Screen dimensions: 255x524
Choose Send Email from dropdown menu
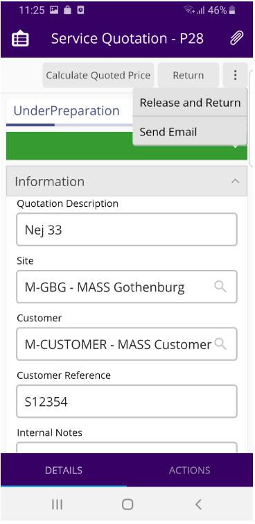(x=190, y=132)
